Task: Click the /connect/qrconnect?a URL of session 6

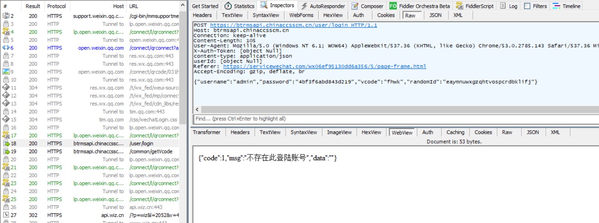Action: pos(153,48)
